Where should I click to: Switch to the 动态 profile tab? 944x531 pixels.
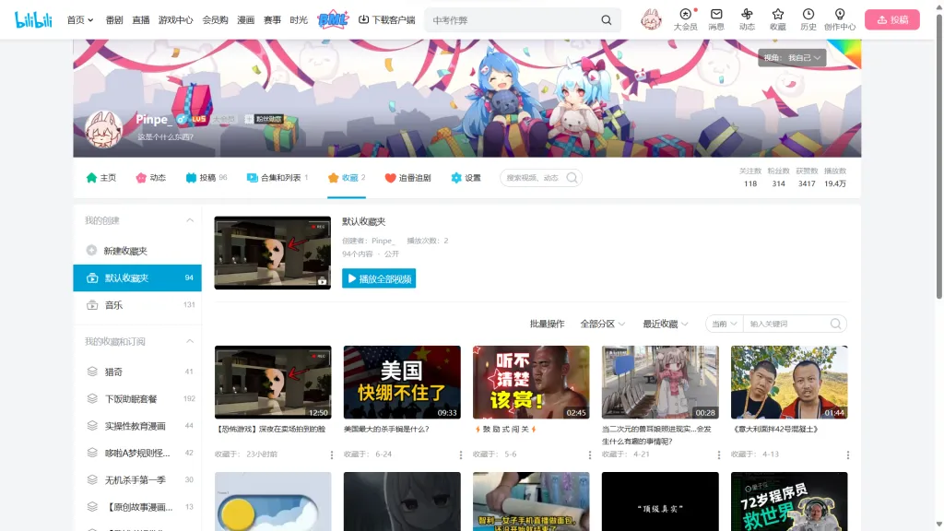tap(150, 178)
